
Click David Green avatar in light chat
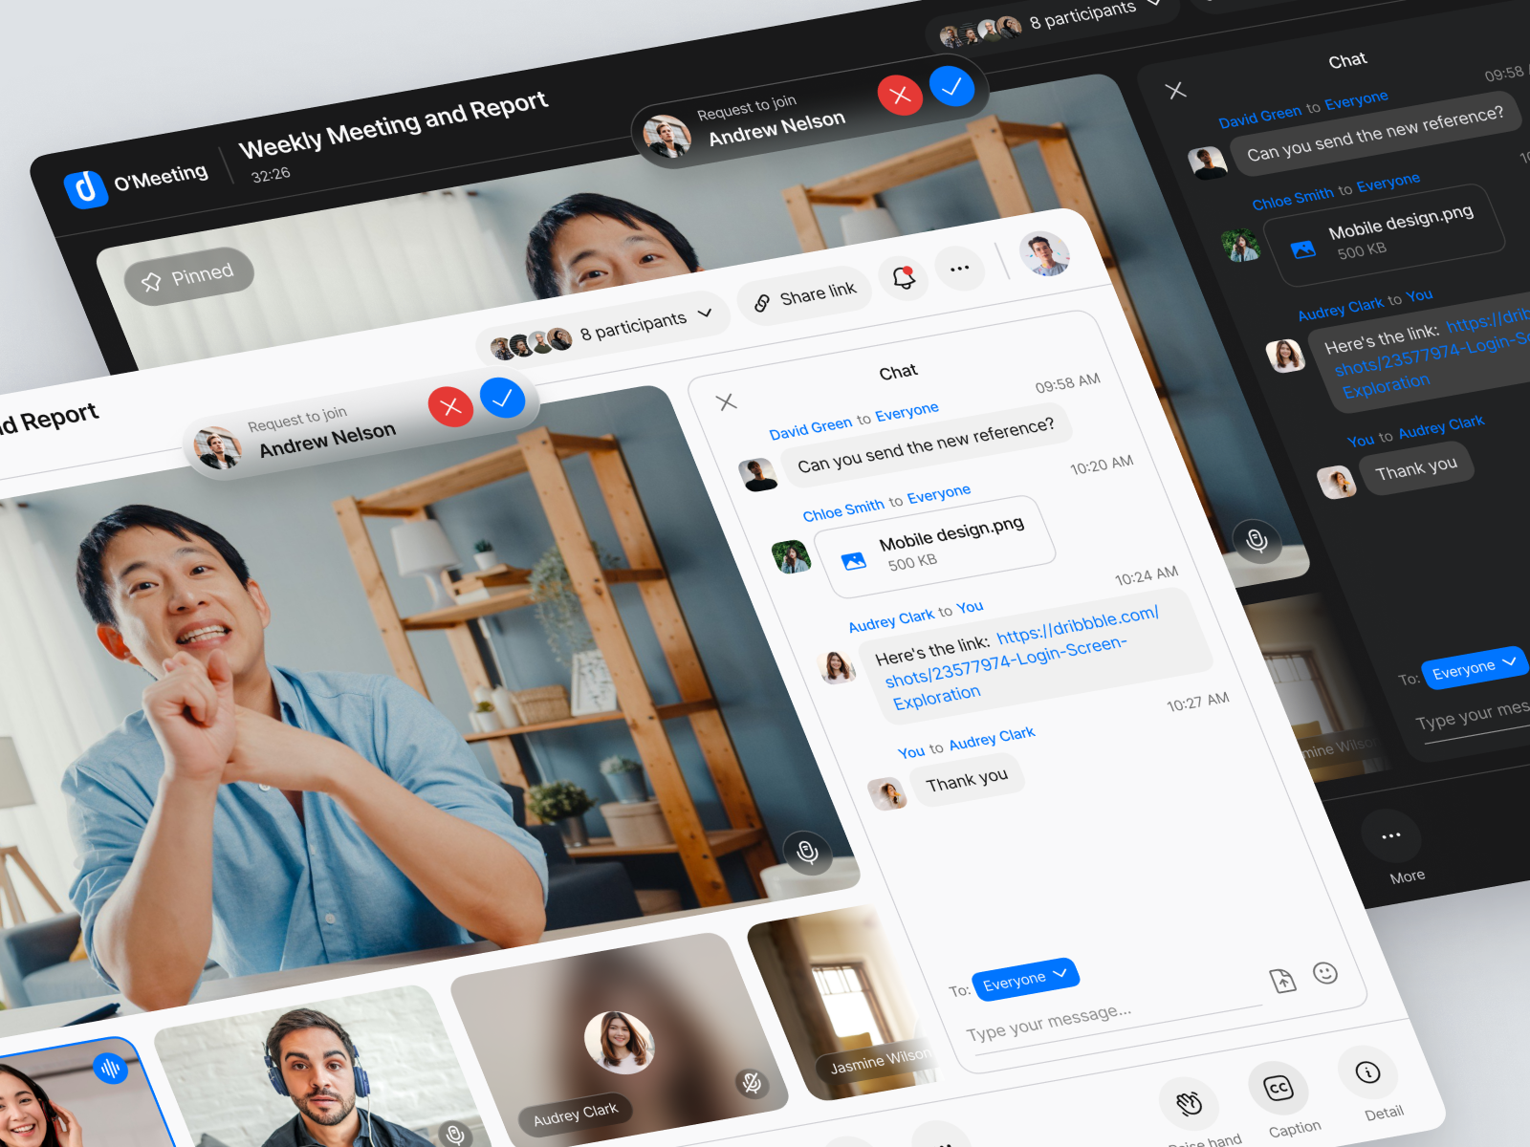coord(757,475)
